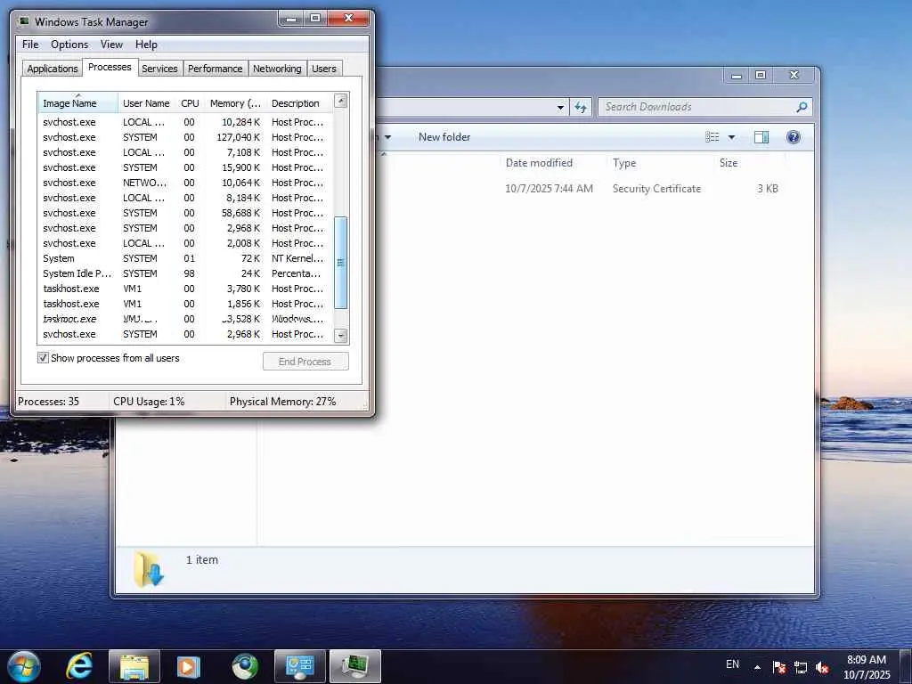Click the Processes: 35 status entry
Image resolution: width=912 pixels, height=684 pixels.
pyautogui.click(x=48, y=402)
